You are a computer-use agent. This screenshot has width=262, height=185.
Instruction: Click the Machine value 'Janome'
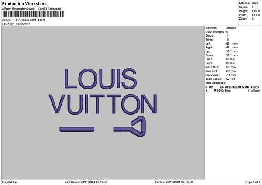pos(231,28)
